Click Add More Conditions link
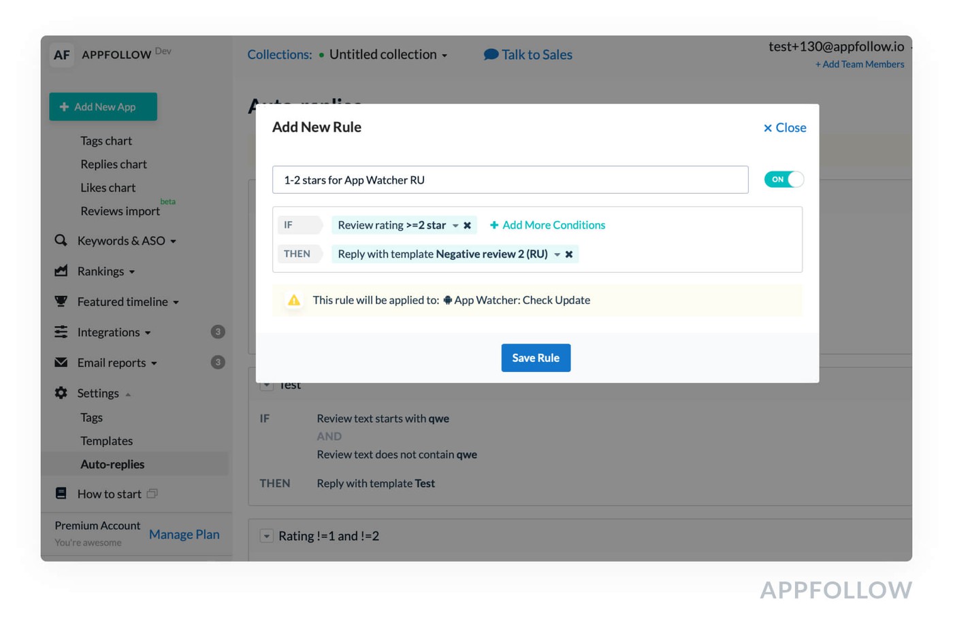Image resolution: width=953 pixels, height=619 pixels. (x=547, y=225)
